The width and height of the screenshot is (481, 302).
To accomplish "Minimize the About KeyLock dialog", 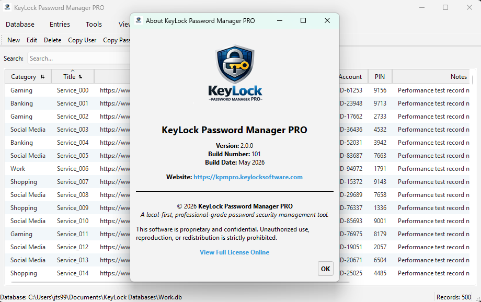I will pos(280,20).
